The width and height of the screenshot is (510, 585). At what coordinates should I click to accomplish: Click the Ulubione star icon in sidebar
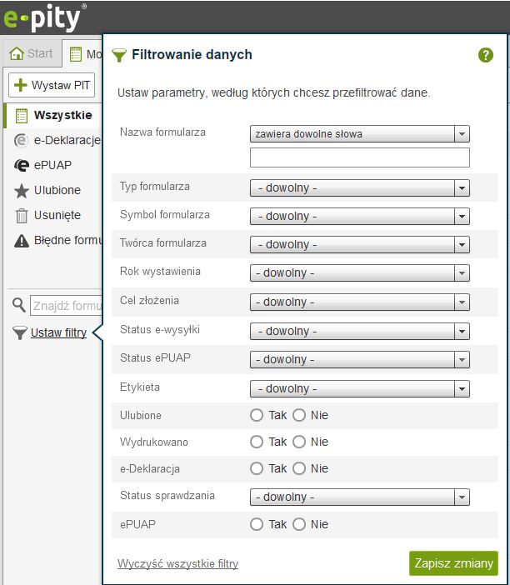[x=22, y=190]
